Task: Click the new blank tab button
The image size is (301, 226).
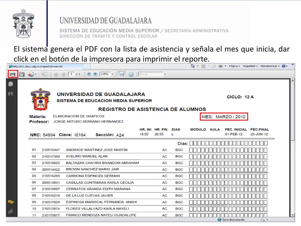Action: tap(87, 67)
